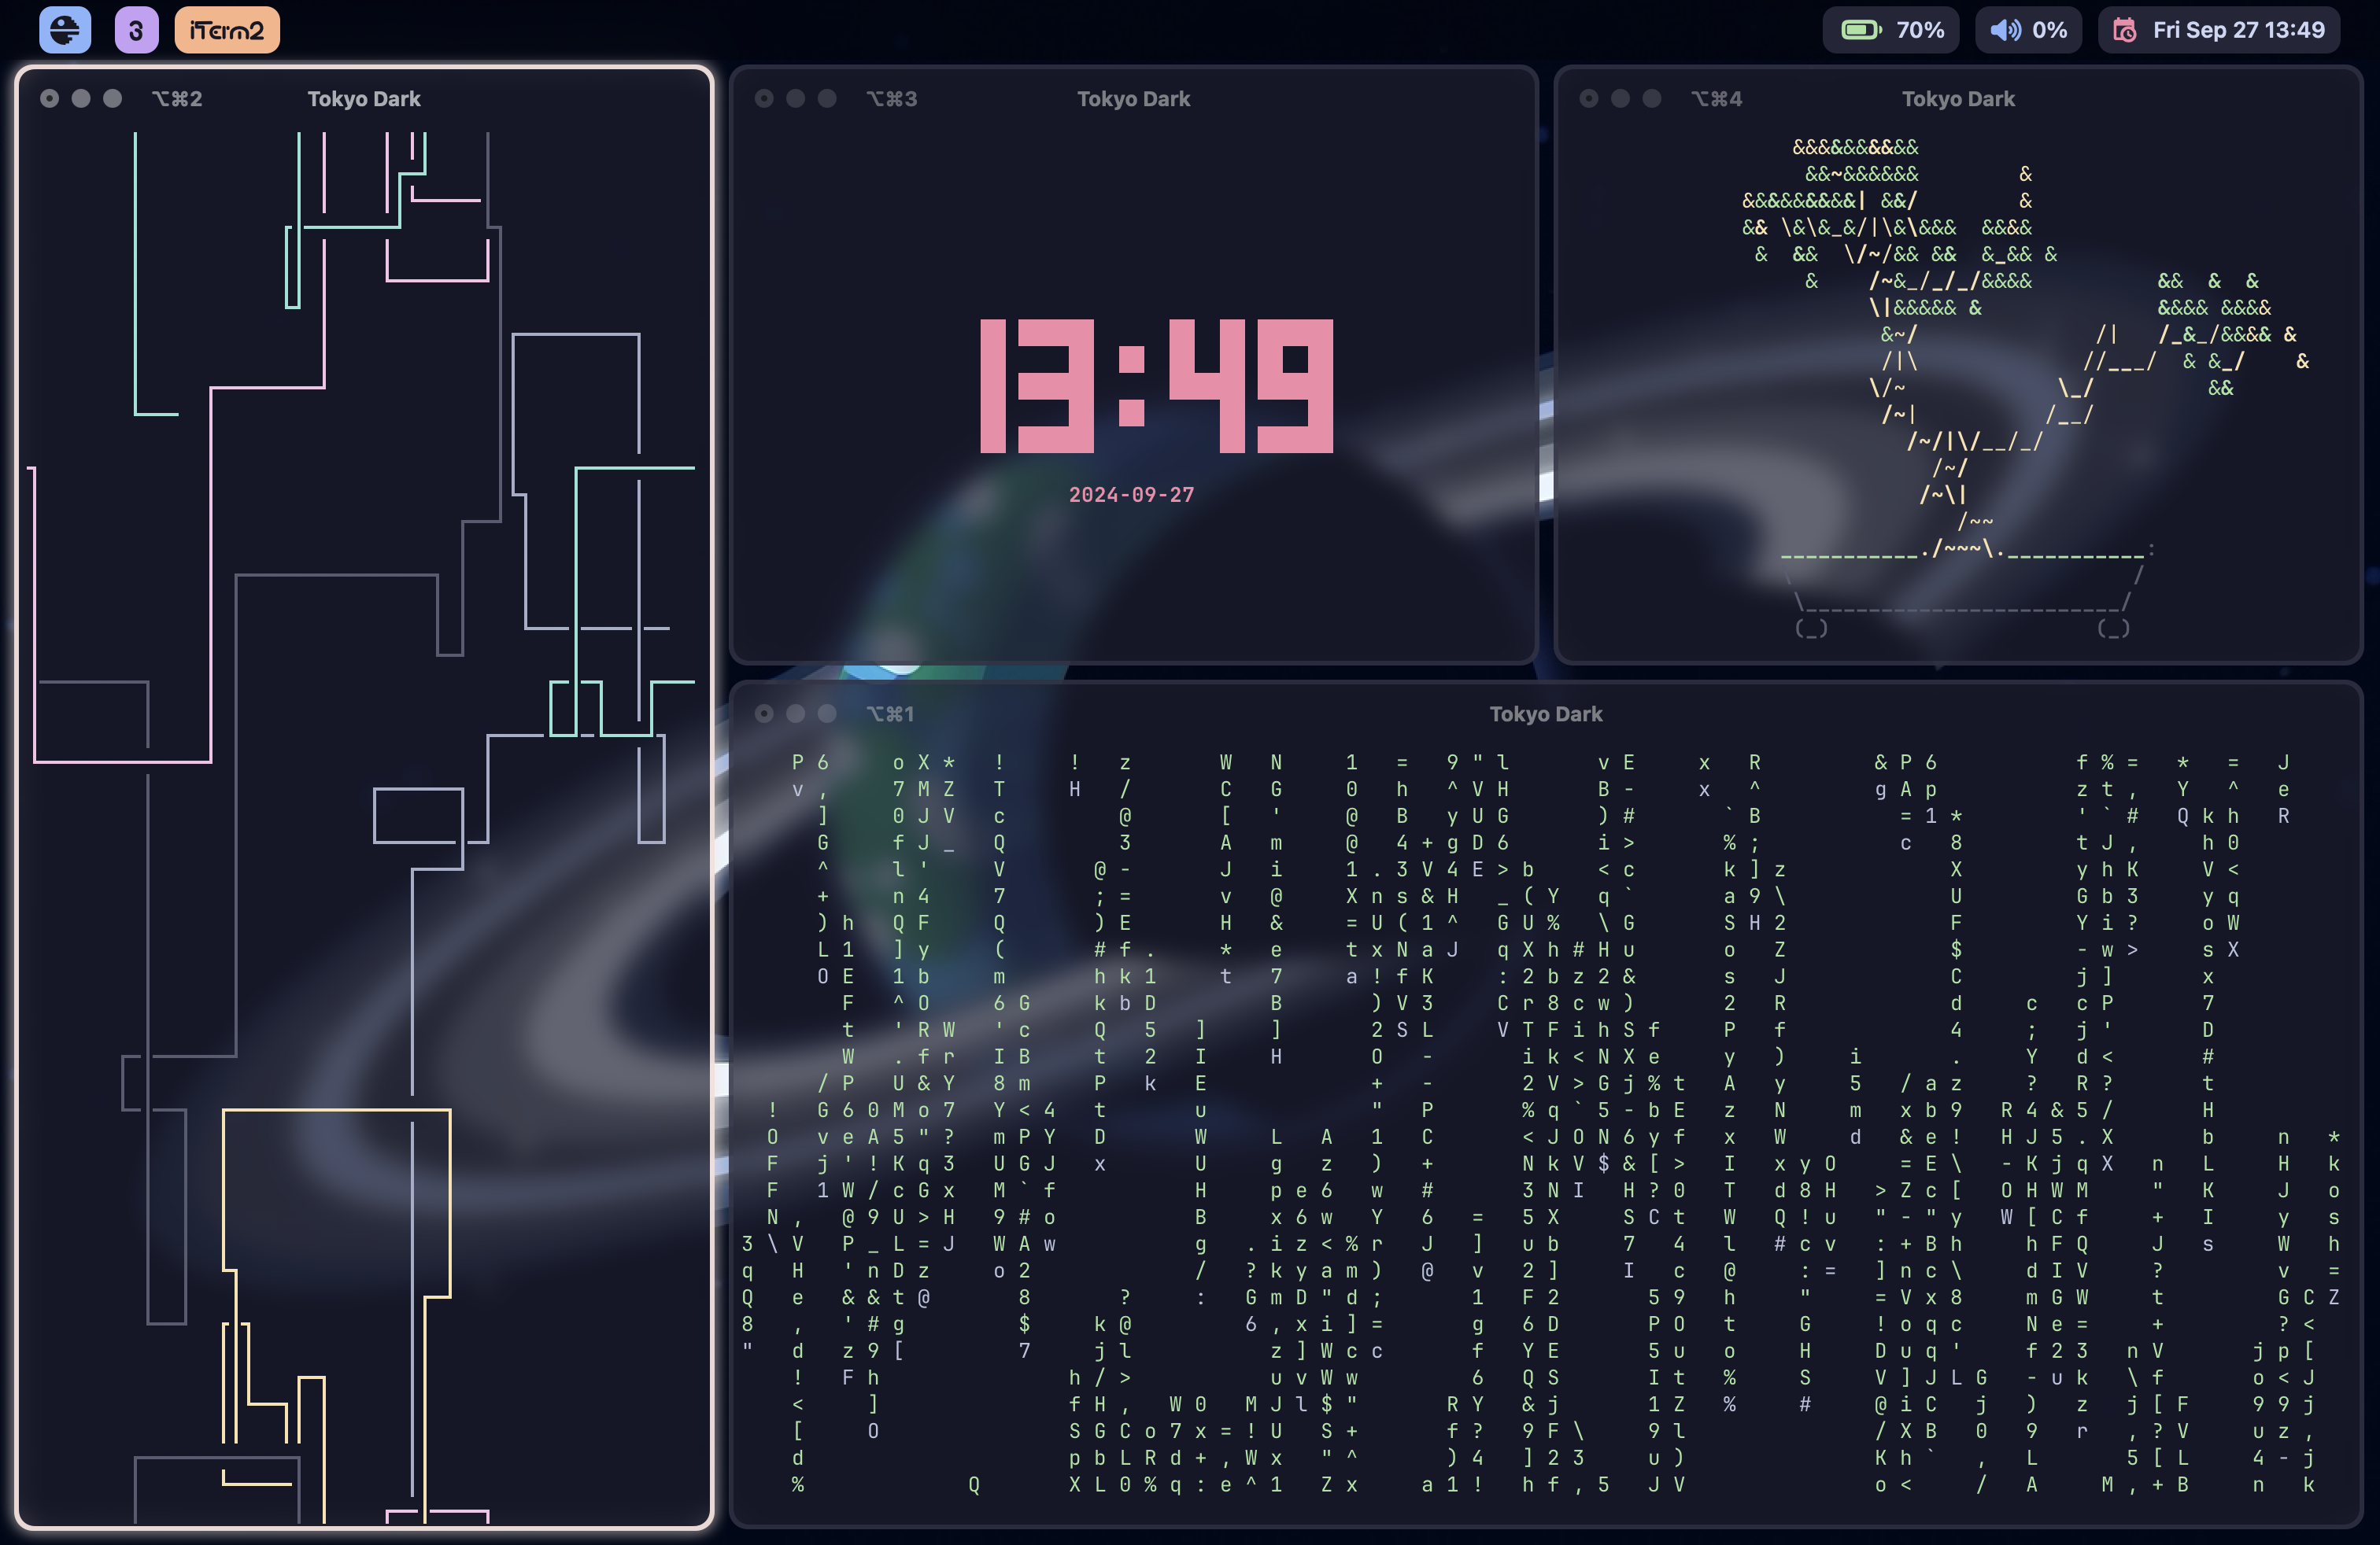Minimize the ⌥⌘4 bonsai window
Screen dimensions: 2380x1545
[1621, 98]
